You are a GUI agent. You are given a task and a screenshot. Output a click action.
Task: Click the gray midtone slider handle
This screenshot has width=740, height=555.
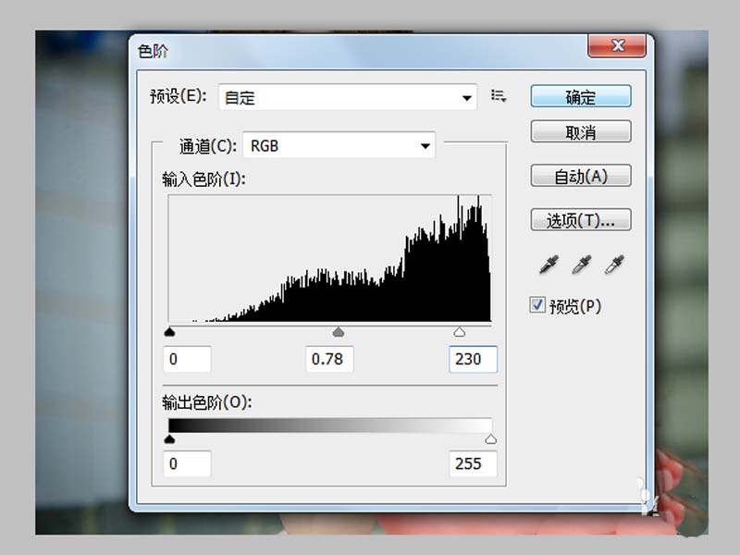pyautogui.click(x=338, y=331)
